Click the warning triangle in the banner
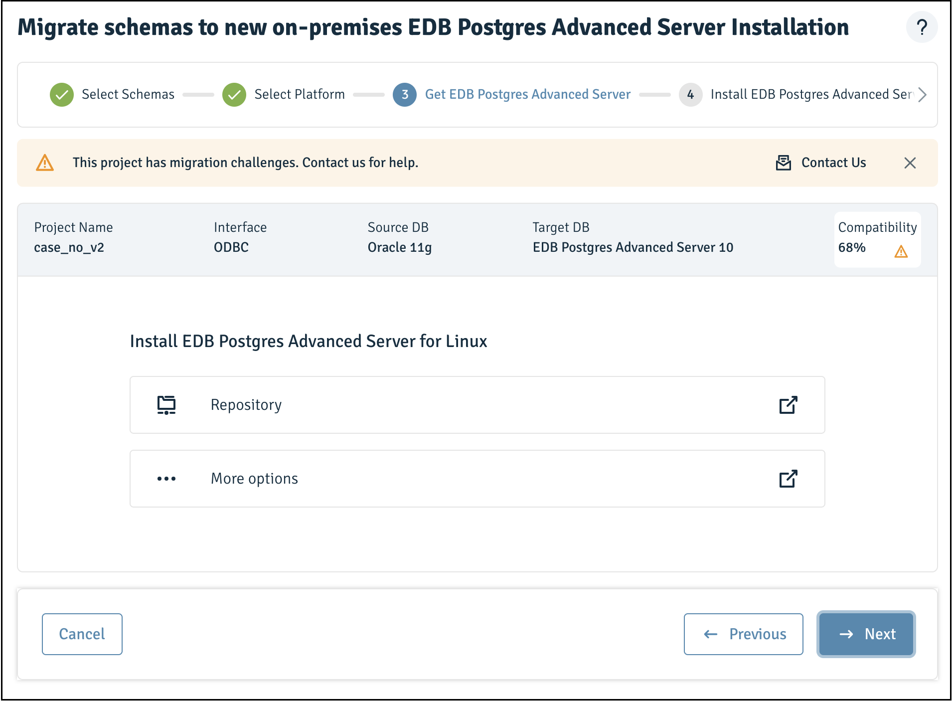The height and width of the screenshot is (701, 952). click(45, 163)
